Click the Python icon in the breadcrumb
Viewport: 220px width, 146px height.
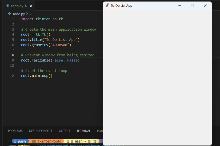pyautogui.click(x=10, y=14)
